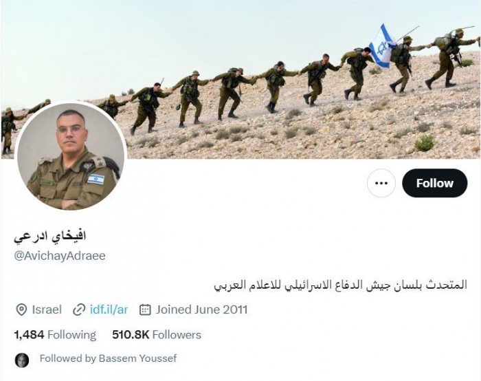Open the header banner photo of soldiers
481x381 pixels.
click(240, 80)
